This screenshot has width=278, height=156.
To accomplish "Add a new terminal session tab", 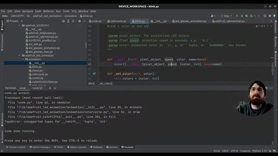I will 50,88.
